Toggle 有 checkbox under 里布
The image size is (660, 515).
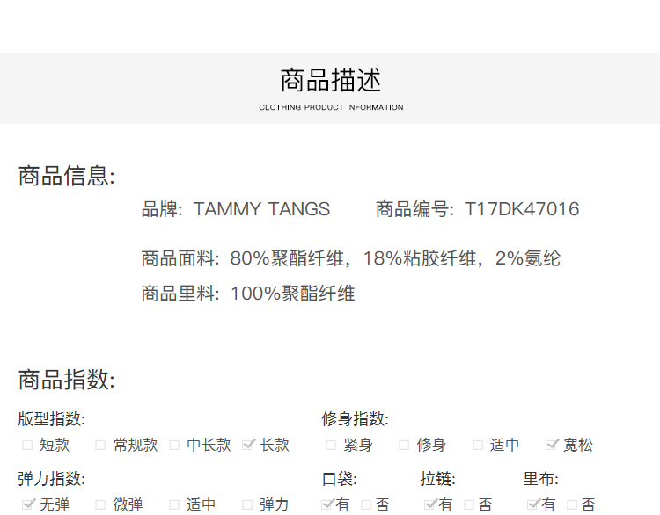point(532,504)
